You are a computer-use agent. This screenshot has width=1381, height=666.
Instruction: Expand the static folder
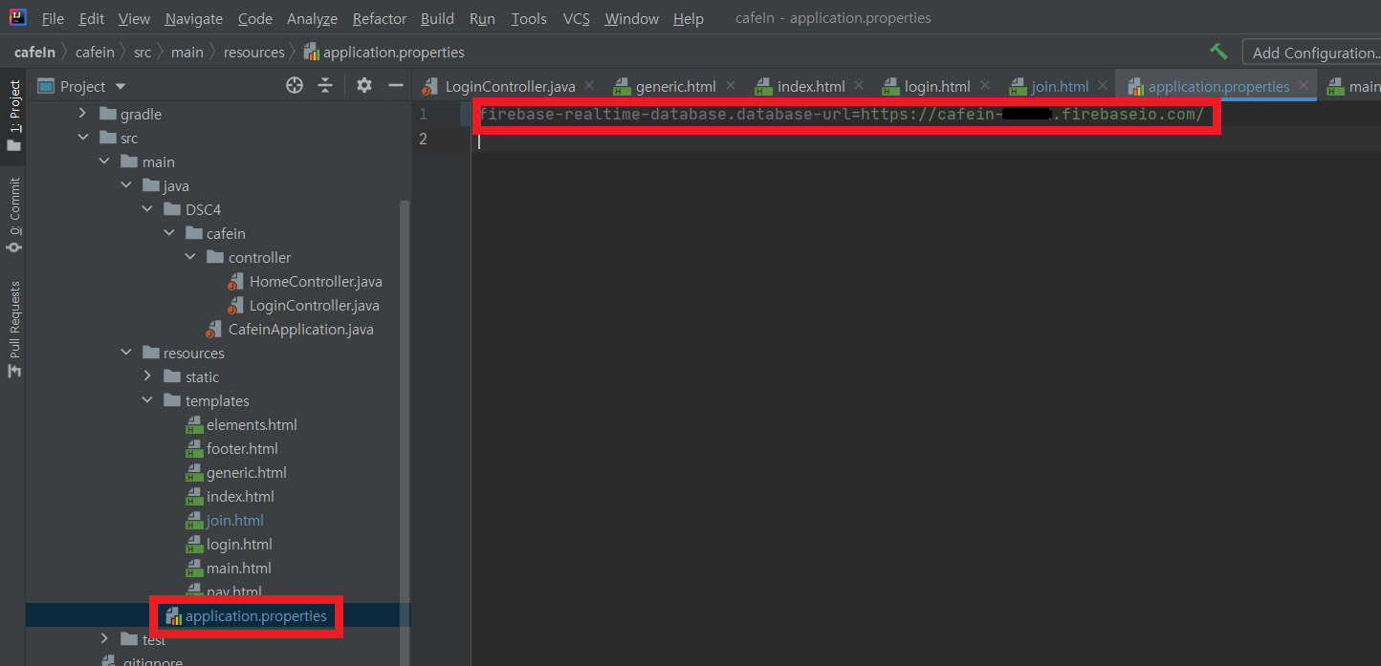(147, 376)
